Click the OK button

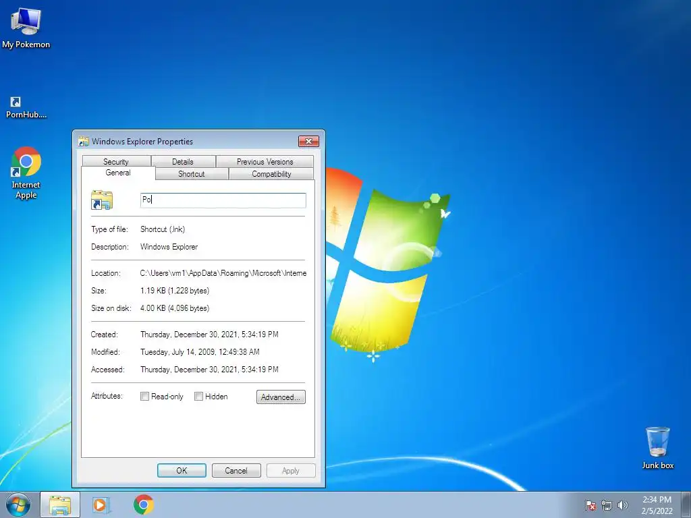(182, 470)
